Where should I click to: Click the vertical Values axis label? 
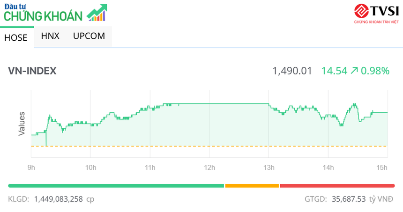22,124
